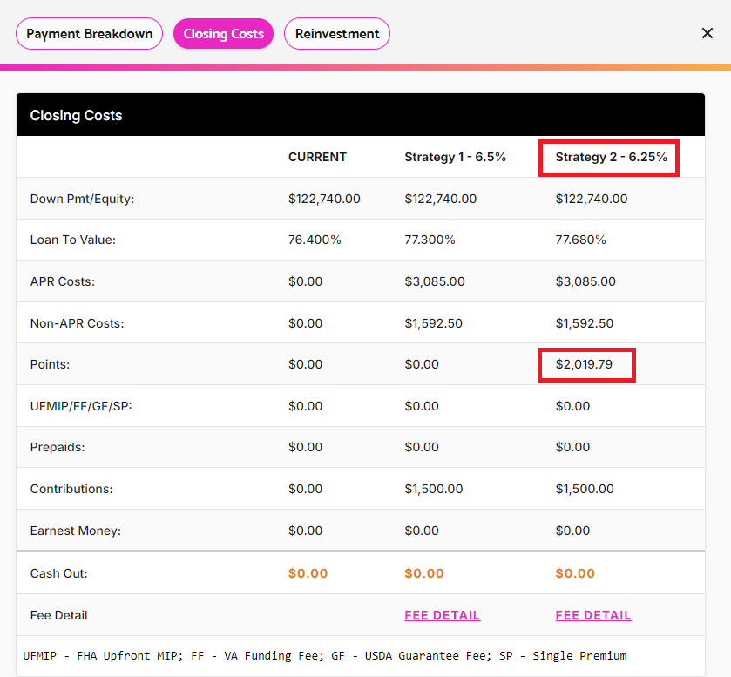Select Strategy 2 Non-APR Costs $1,592.50
731x677 pixels.
pos(584,323)
